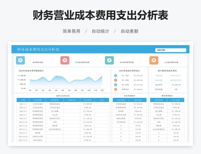Click 办公费 in the 2024/4/7 row
This screenshot has width=201, height=154.
(x=55, y=115)
